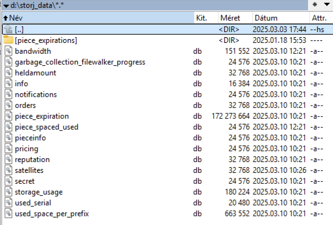
Task: Select the reputation file name
Action: (32, 160)
